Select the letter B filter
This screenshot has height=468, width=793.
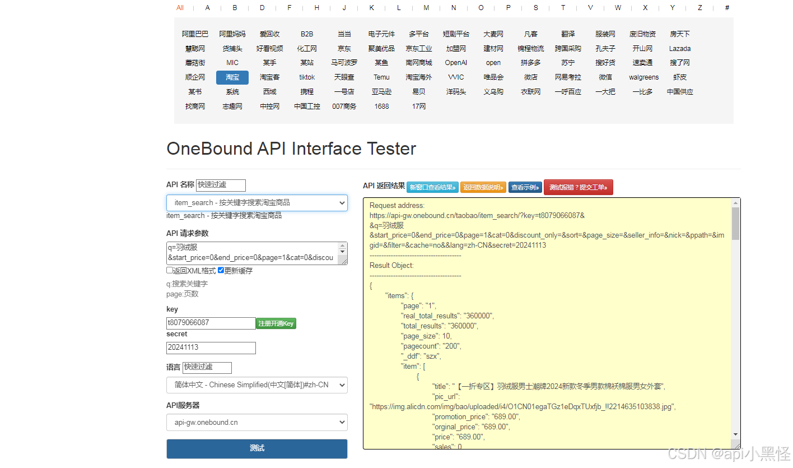pos(235,8)
